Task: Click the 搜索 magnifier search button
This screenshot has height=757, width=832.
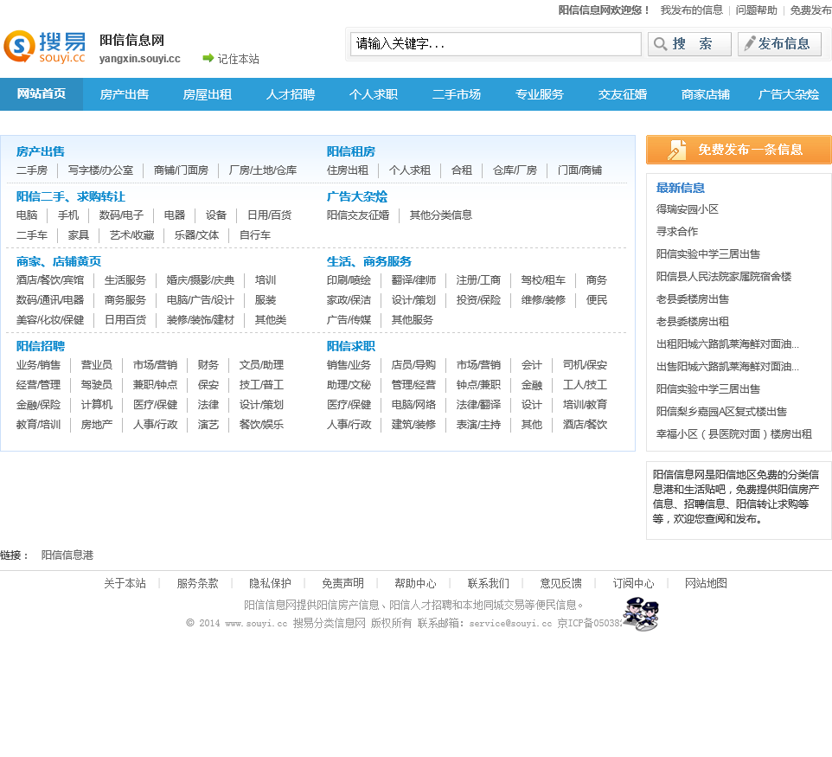Action: 688,44
